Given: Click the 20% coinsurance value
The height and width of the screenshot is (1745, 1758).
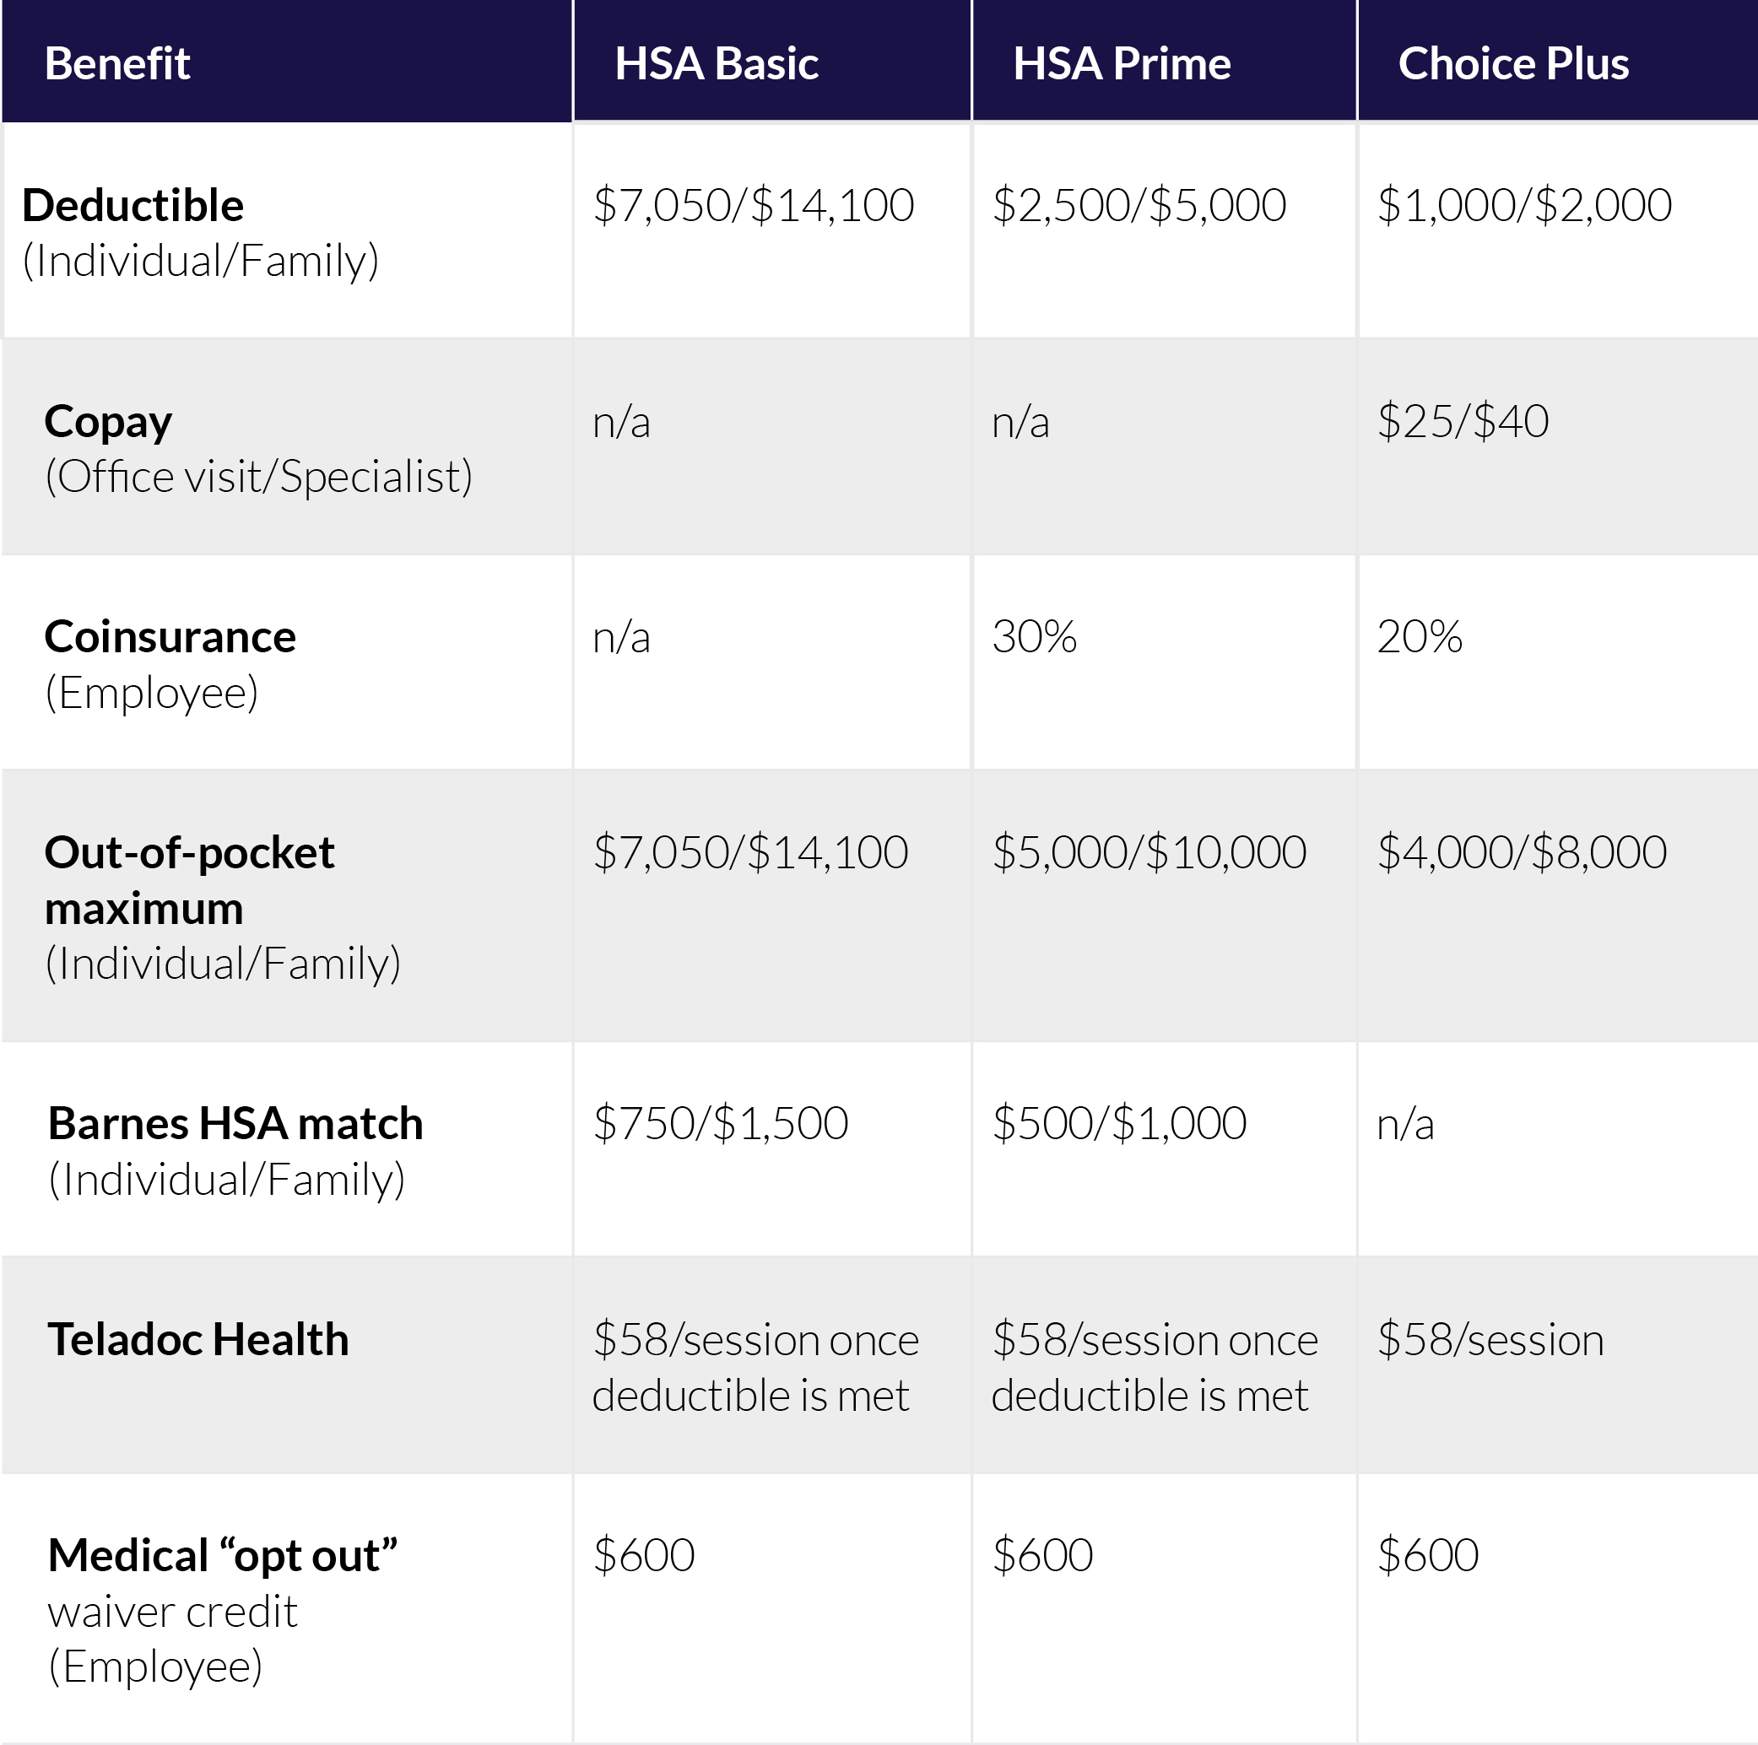Looking at the screenshot, I should click(1419, 637).
